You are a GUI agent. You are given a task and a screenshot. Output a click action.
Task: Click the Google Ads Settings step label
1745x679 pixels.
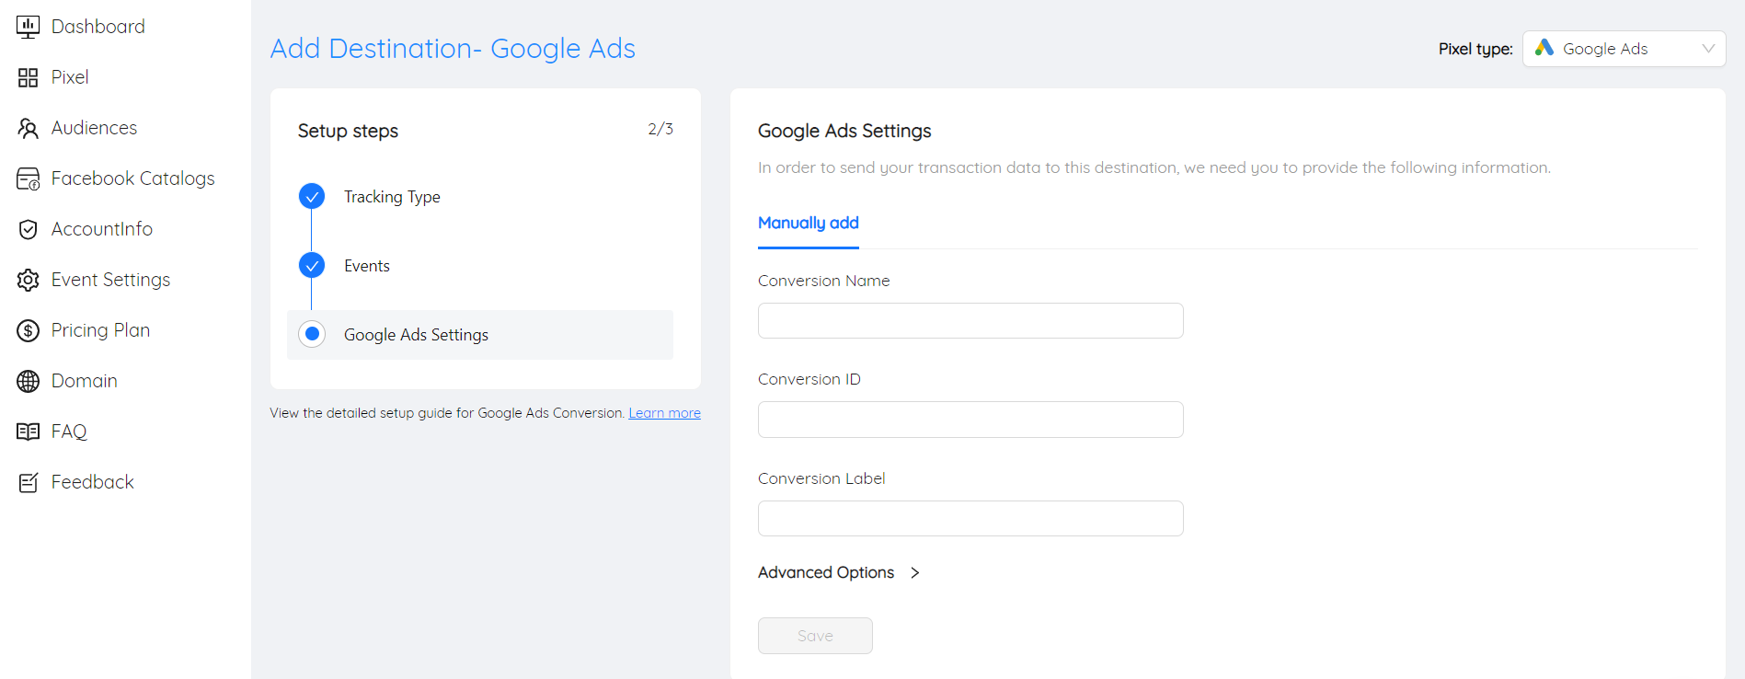[x=416, y=335]
